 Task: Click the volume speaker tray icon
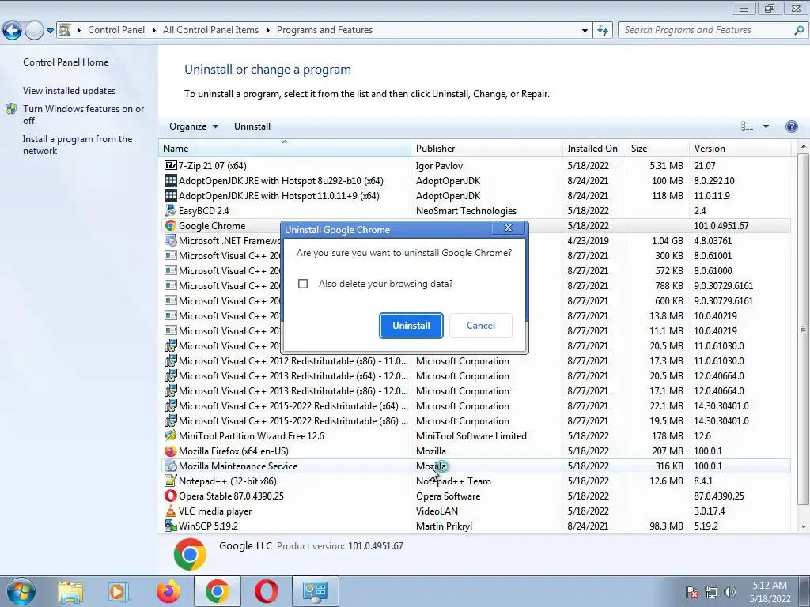730,592
